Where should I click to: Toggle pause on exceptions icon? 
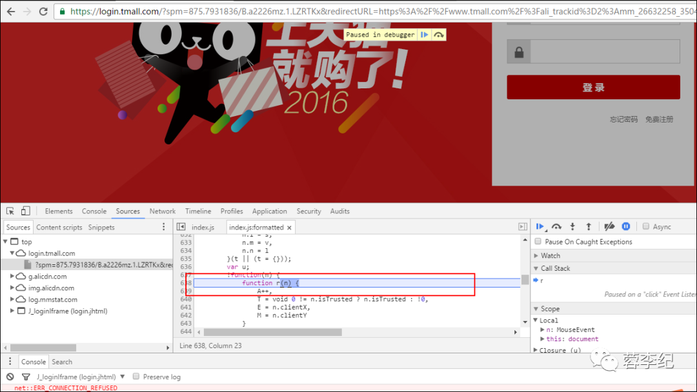626,226
